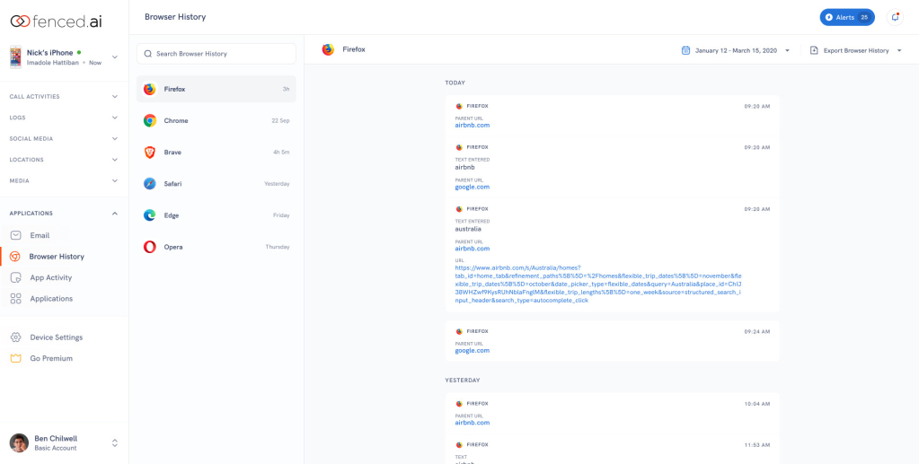Expand the Logs section
The image size is (919, 464).
[x=65, y=118]
